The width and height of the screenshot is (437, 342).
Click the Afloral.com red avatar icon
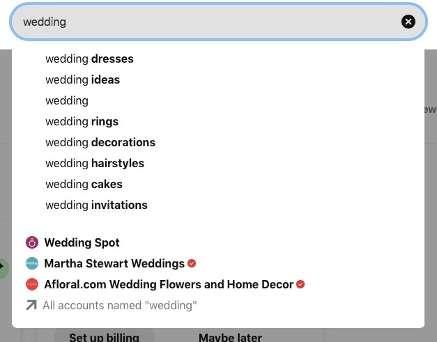coord(31,284)
